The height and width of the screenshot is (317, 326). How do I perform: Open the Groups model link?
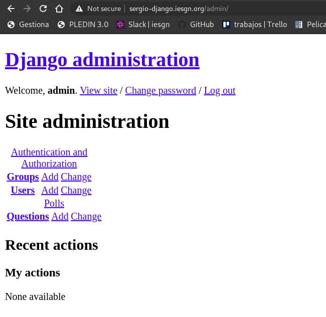tap(23, 177)
